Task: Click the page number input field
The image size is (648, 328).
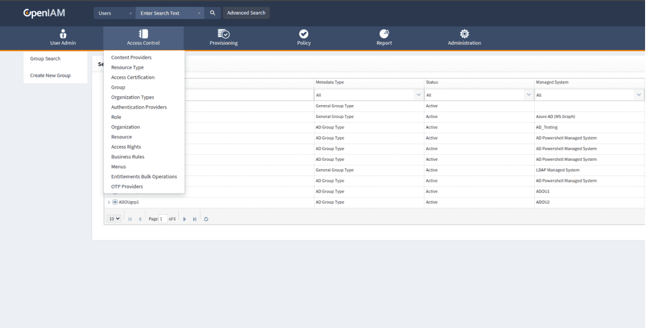Action: click(163, 219)
